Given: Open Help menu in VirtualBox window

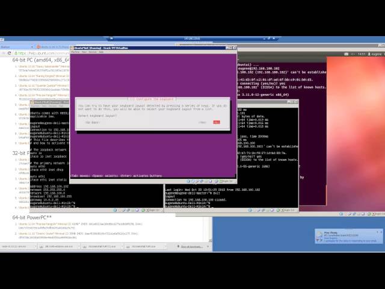Looking at the screenshot, I should [101, 52].
